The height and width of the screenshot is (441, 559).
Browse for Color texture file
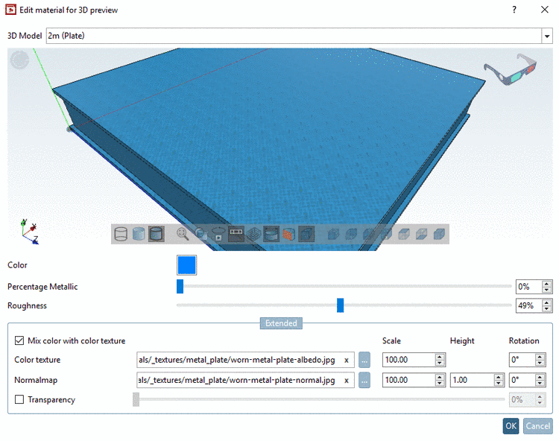[x=364, y=360]
